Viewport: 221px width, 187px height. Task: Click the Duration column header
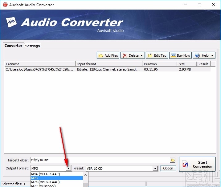click(160, 64)
